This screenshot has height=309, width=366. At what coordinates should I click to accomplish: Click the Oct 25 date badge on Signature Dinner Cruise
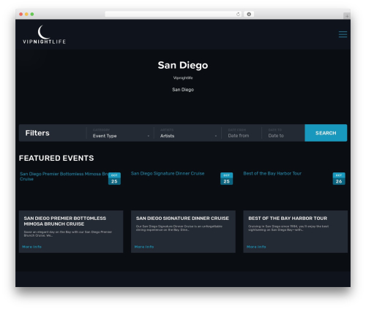[226, 178]
